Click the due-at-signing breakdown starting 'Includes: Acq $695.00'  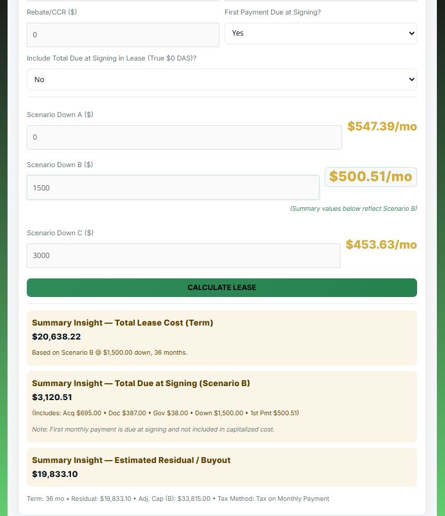(x=165, y=413)
